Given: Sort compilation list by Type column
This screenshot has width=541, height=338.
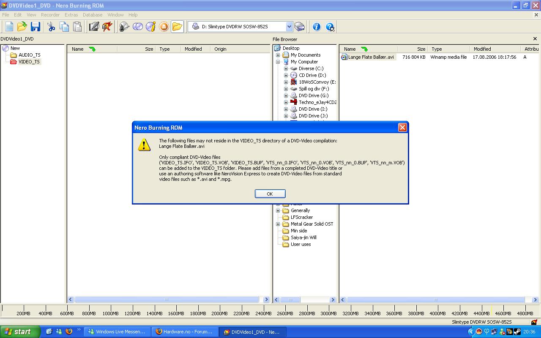Looking at the screenshot, I should (168, 49).
